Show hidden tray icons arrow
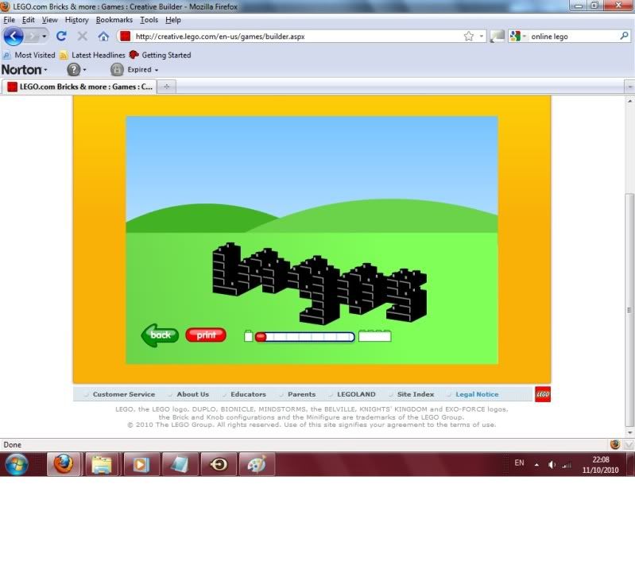The width and height of the screenshot is (635, 577). (x=536, y=465)
